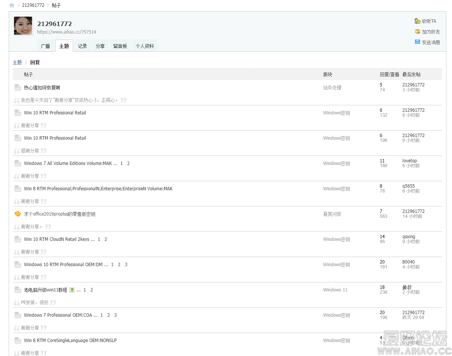Open the user avatar photo
Viewport: 452px width, 356px height.
[23, 26]
